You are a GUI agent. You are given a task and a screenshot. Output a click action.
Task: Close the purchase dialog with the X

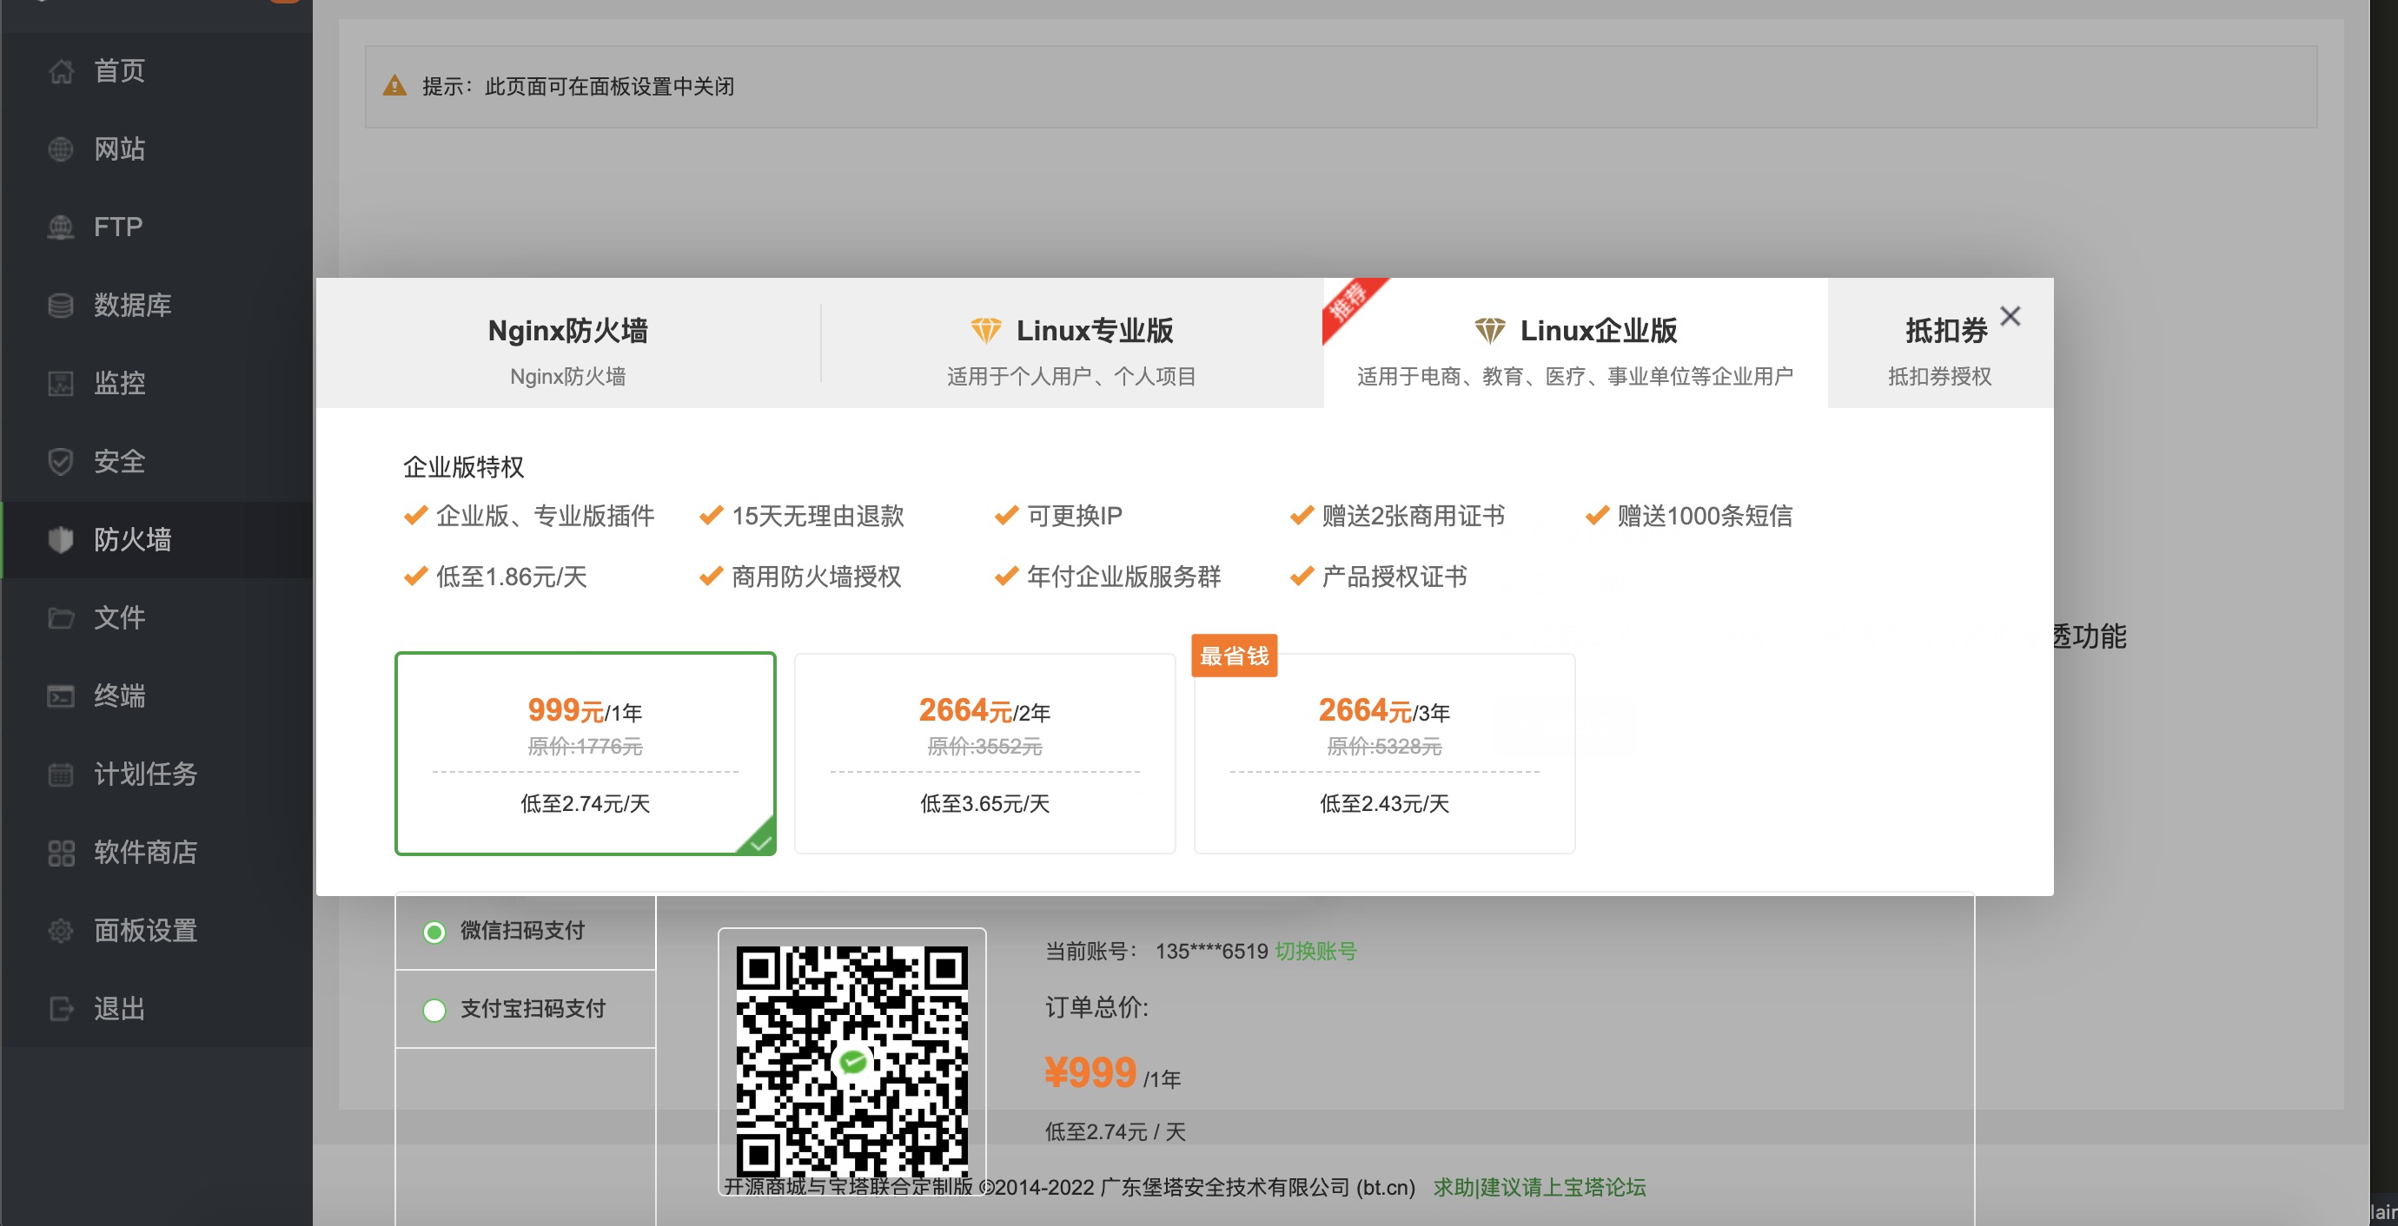pos(2010,316)
